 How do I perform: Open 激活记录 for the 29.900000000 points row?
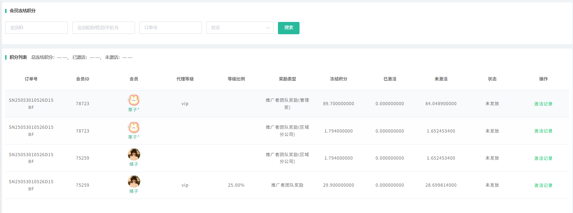point(543,185)
